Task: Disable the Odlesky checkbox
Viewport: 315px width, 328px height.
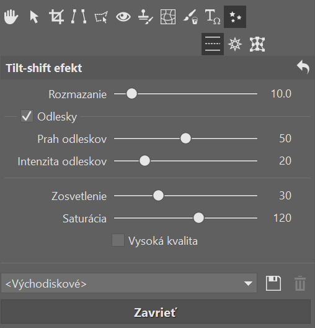Action: tap(27, 116)
